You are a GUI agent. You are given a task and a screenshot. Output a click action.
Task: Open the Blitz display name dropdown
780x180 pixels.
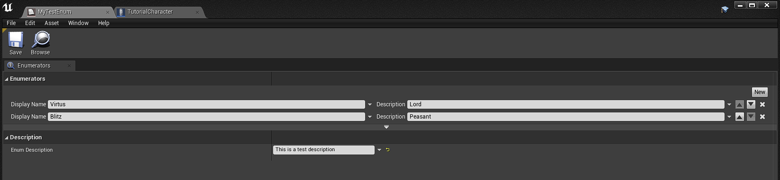tap(370, 117)
